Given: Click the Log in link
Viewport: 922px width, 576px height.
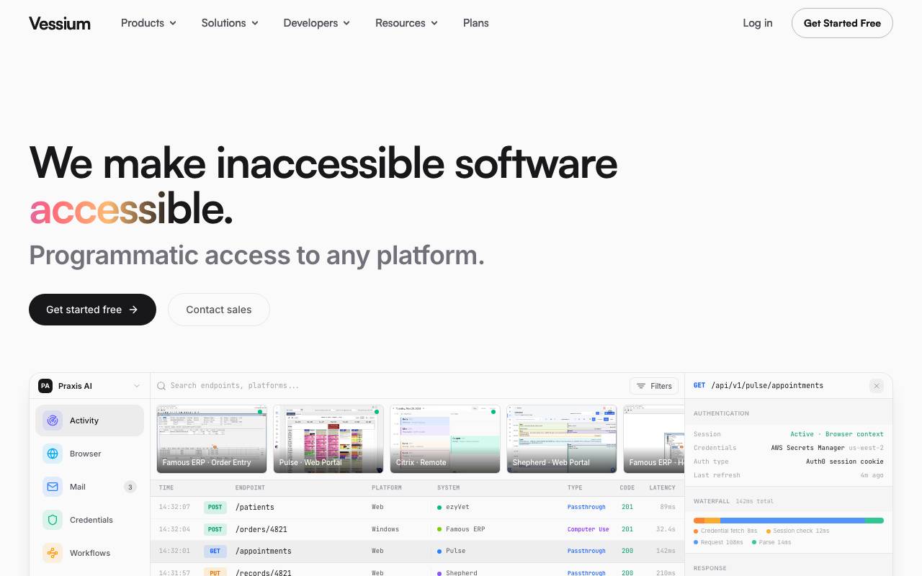Looking at the screenshot, I should click(758, 23).
